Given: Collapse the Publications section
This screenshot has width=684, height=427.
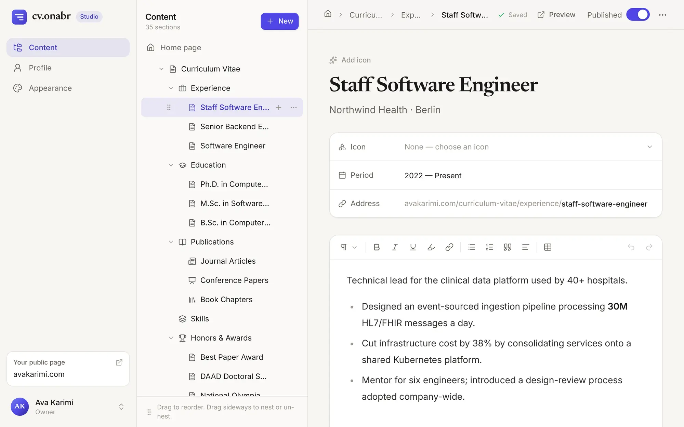Looking at the screenshot, I should 171,242.
